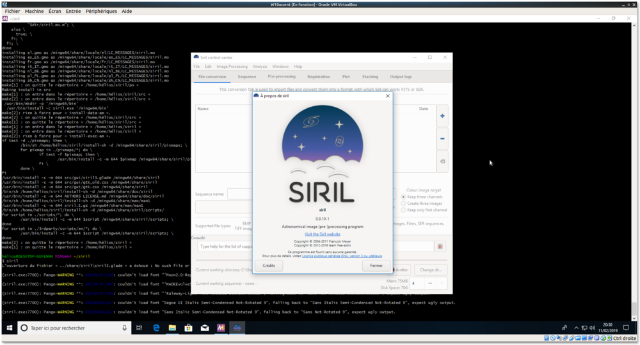Open the VirtualBox Fichier menu
The width and height of the screenshot is (640, 345).
12,11
